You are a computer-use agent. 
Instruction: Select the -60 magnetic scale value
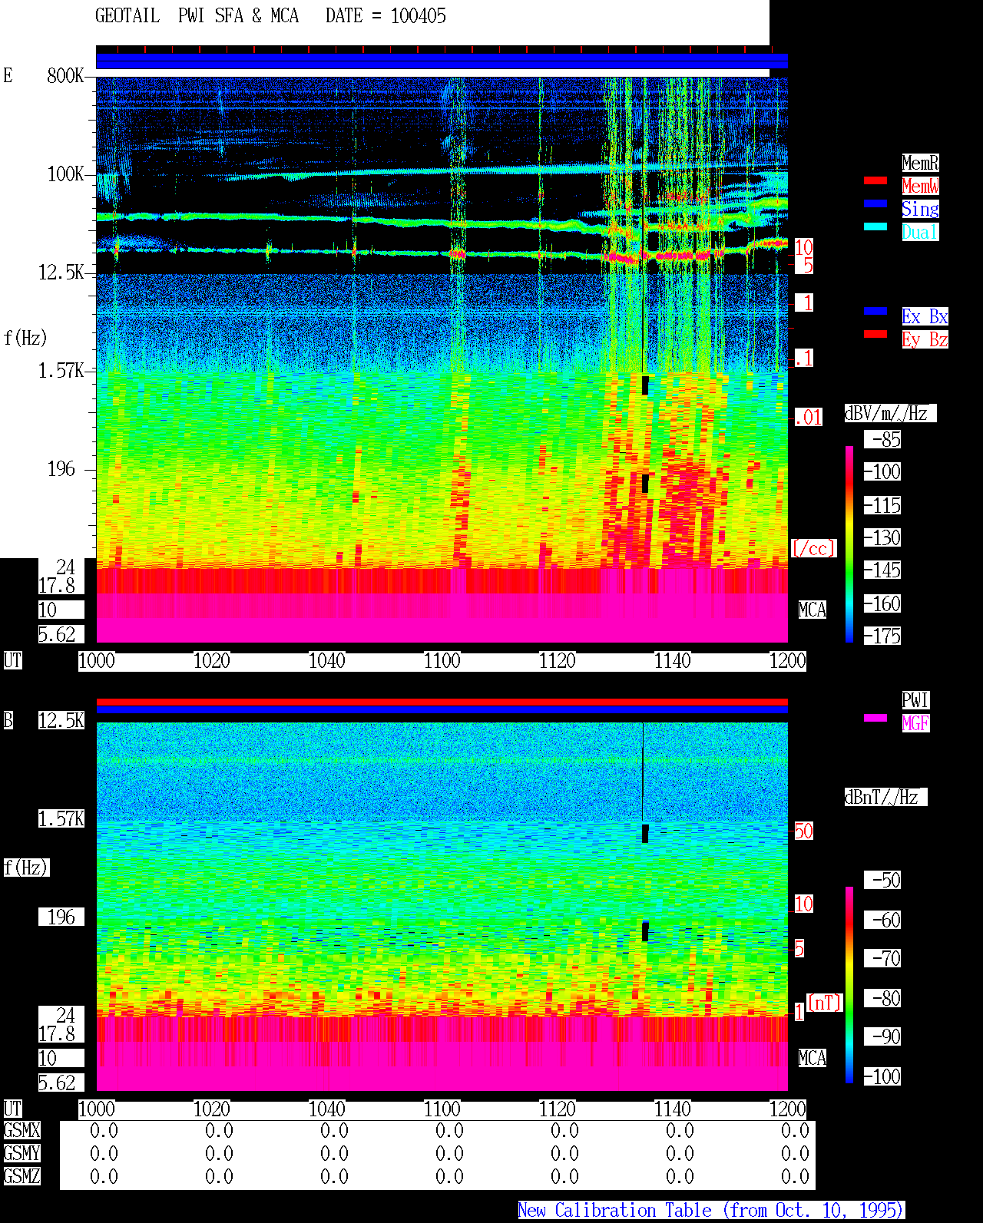[883, 920]
